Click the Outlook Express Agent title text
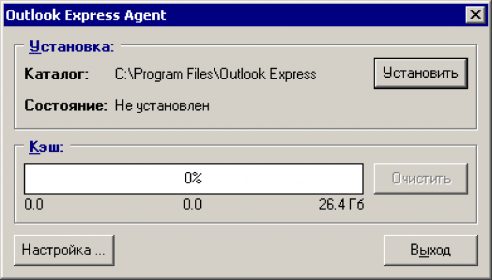The width and height of the screenshot is (492, 280). [87, 15]
